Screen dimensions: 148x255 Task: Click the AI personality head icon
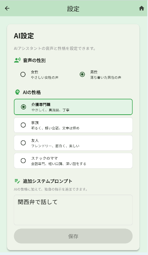click(17, 92)
